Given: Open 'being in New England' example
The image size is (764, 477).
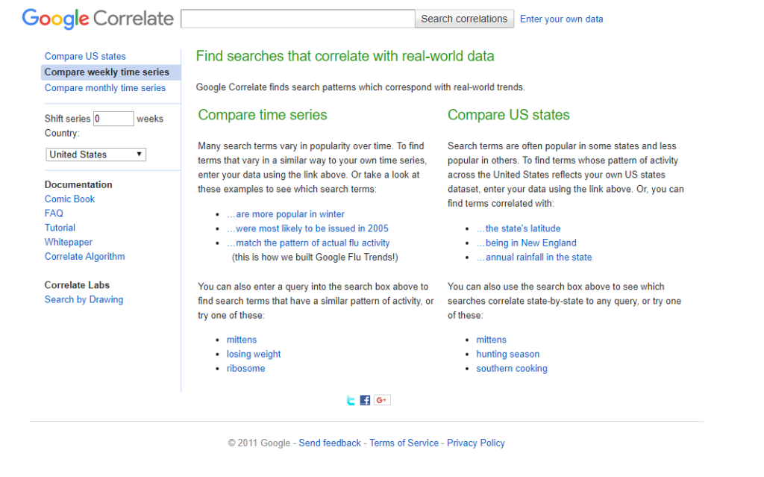Looking at the screenshot, I should (x=526, y=243).
